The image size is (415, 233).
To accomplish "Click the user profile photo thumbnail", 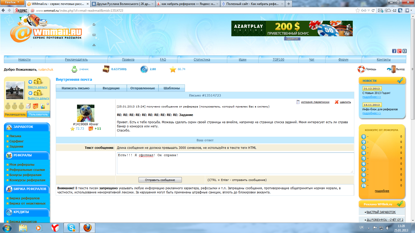I will tap(15, 90).
